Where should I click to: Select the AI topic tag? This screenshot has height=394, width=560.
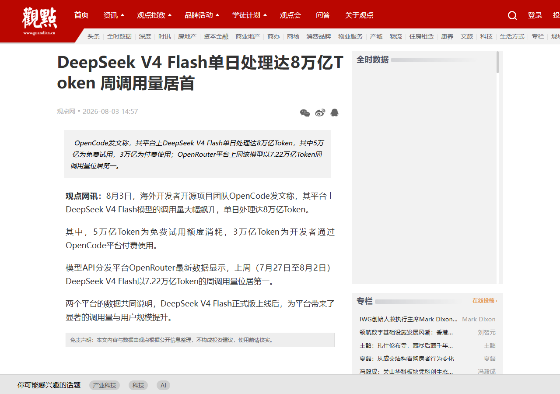point(163,385)
